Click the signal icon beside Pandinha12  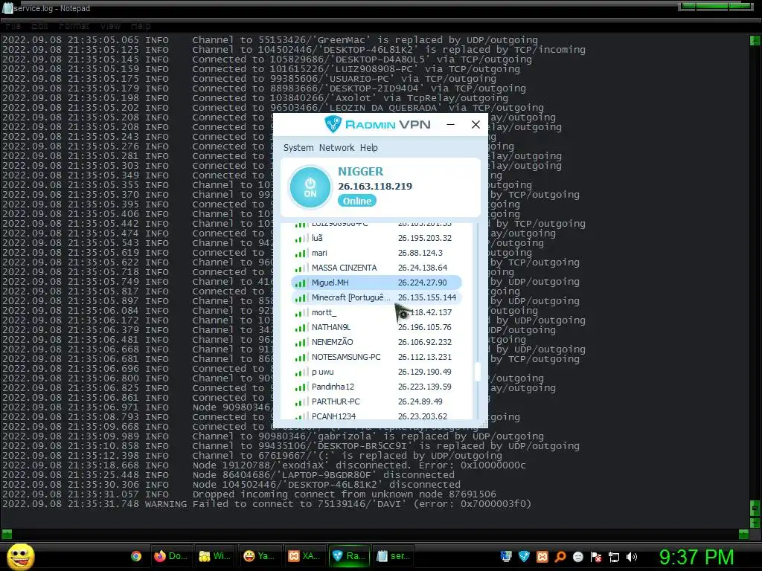point(301,387)
